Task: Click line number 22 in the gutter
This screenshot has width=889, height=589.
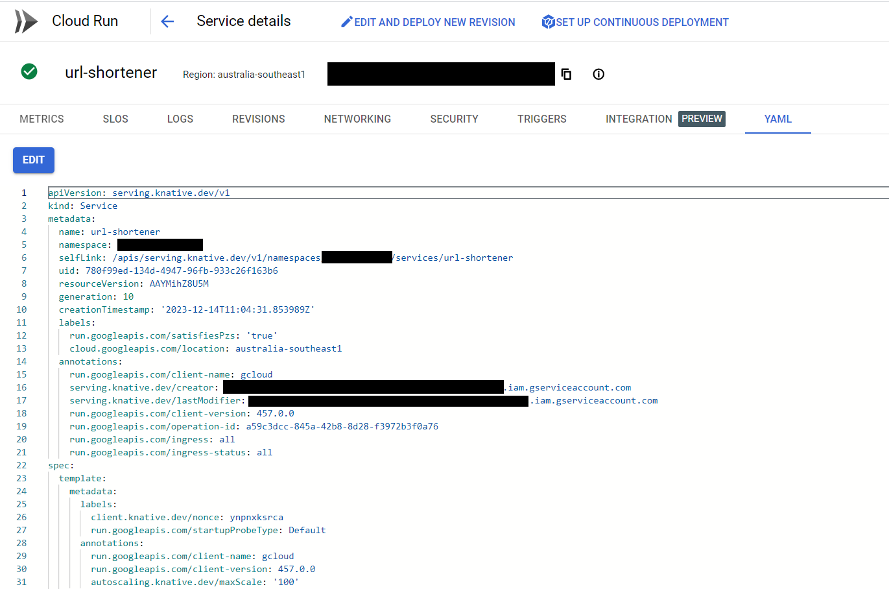Action: coord(21,465)
